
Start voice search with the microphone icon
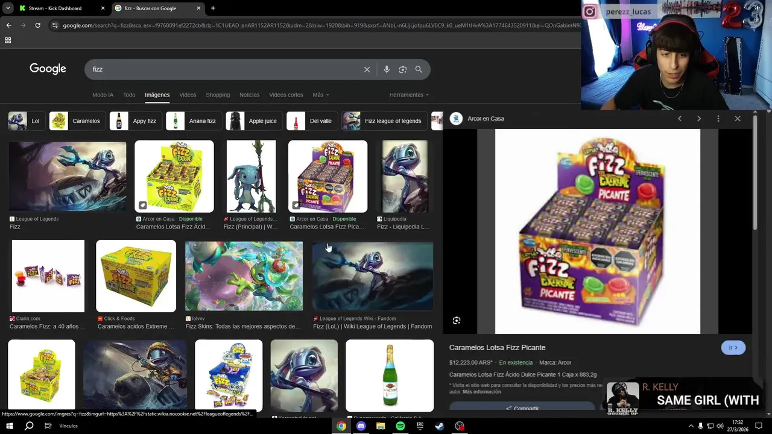pos(387,69)
